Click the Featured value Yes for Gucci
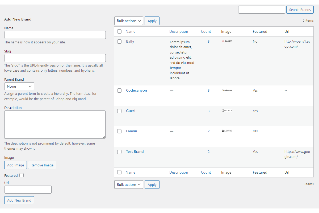319x213 pixels. coord(255,111)
